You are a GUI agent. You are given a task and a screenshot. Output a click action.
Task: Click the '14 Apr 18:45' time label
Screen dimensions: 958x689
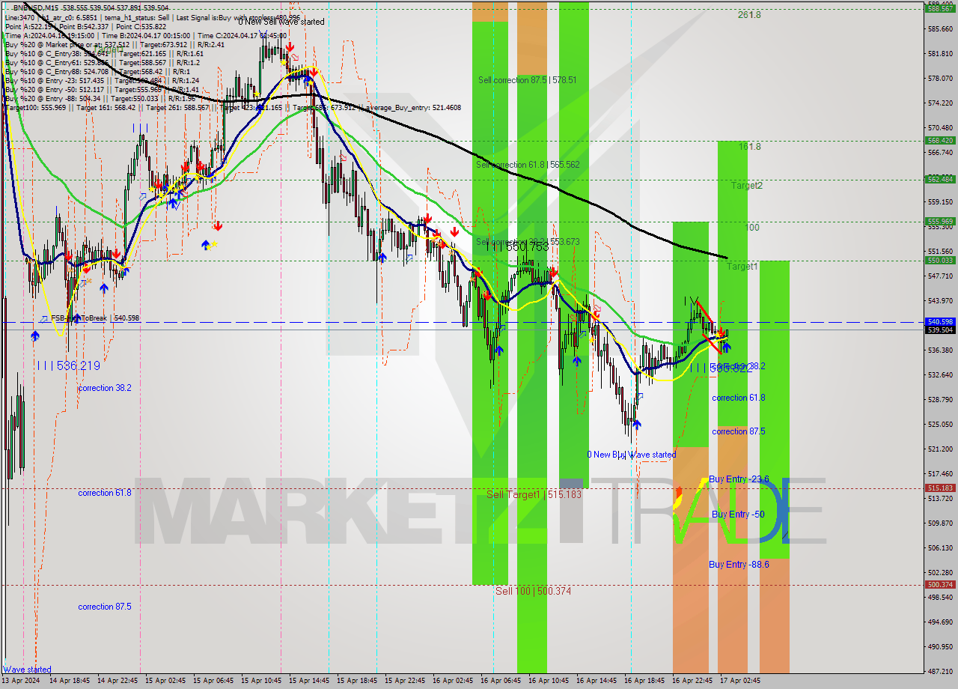pyautogui.click(x=70, y=681)
